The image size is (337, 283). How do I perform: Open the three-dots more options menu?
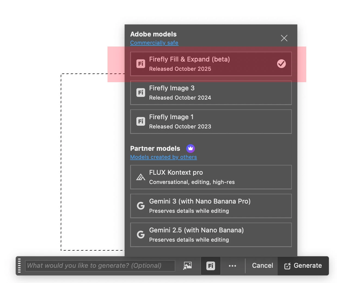(232, 266)
